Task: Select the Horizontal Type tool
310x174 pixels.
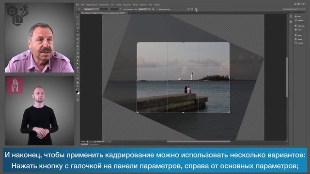Action: coord(77,71)
